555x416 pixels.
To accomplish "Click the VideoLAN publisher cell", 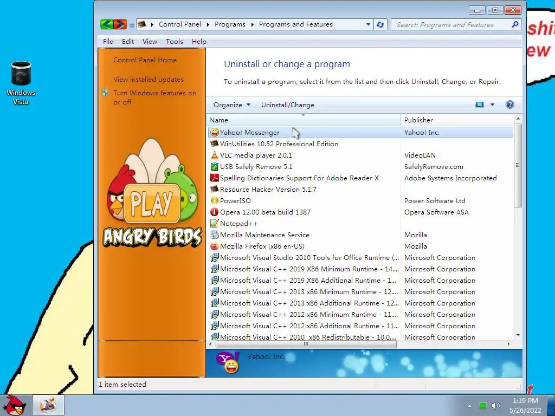I will coord(420,155).
